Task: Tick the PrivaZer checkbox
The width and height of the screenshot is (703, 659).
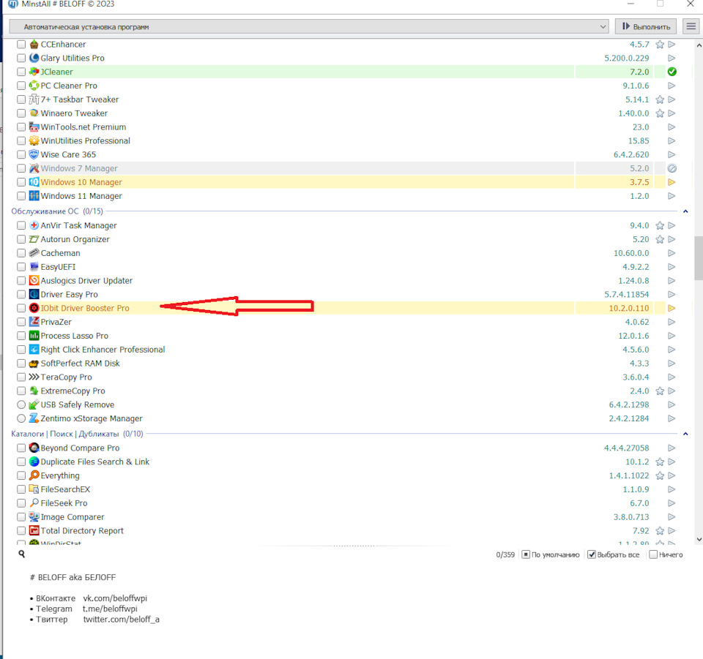Action: click(x=21, y=322)
